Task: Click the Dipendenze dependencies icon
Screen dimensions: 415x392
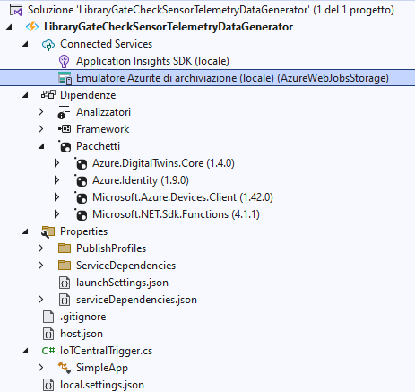Action: pyautogui.click(x=48, y=95)
